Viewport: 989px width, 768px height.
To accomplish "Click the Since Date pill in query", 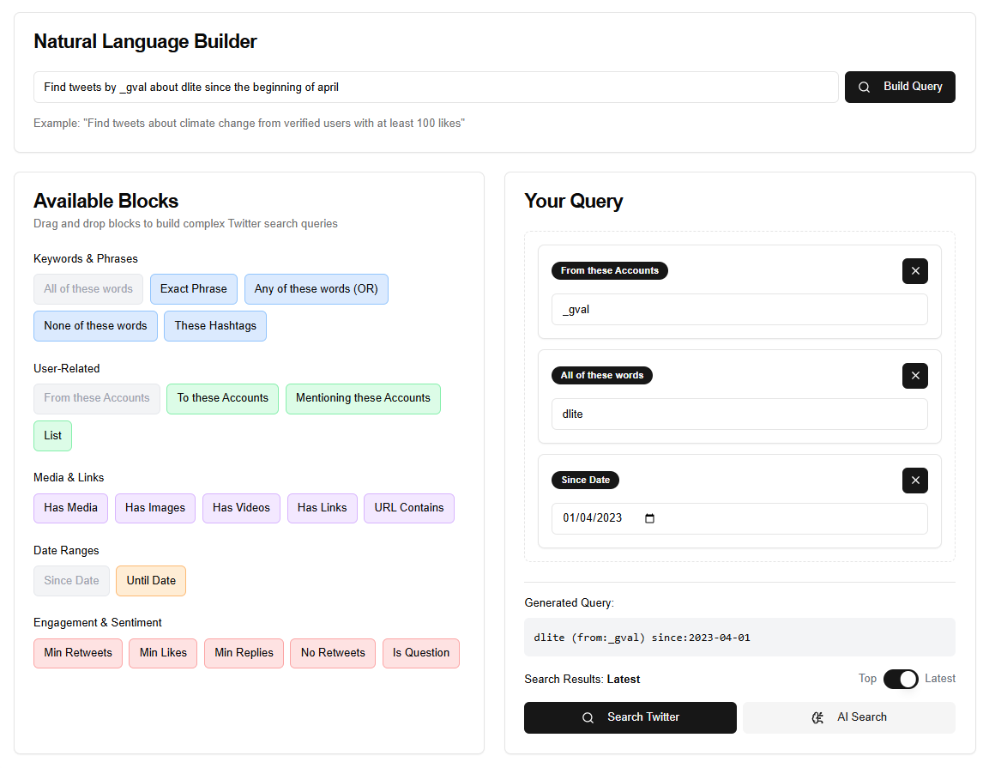I will tap(585, 481).
